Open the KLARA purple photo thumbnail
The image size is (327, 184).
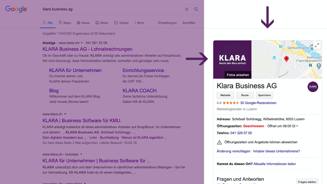click(232, 59)
